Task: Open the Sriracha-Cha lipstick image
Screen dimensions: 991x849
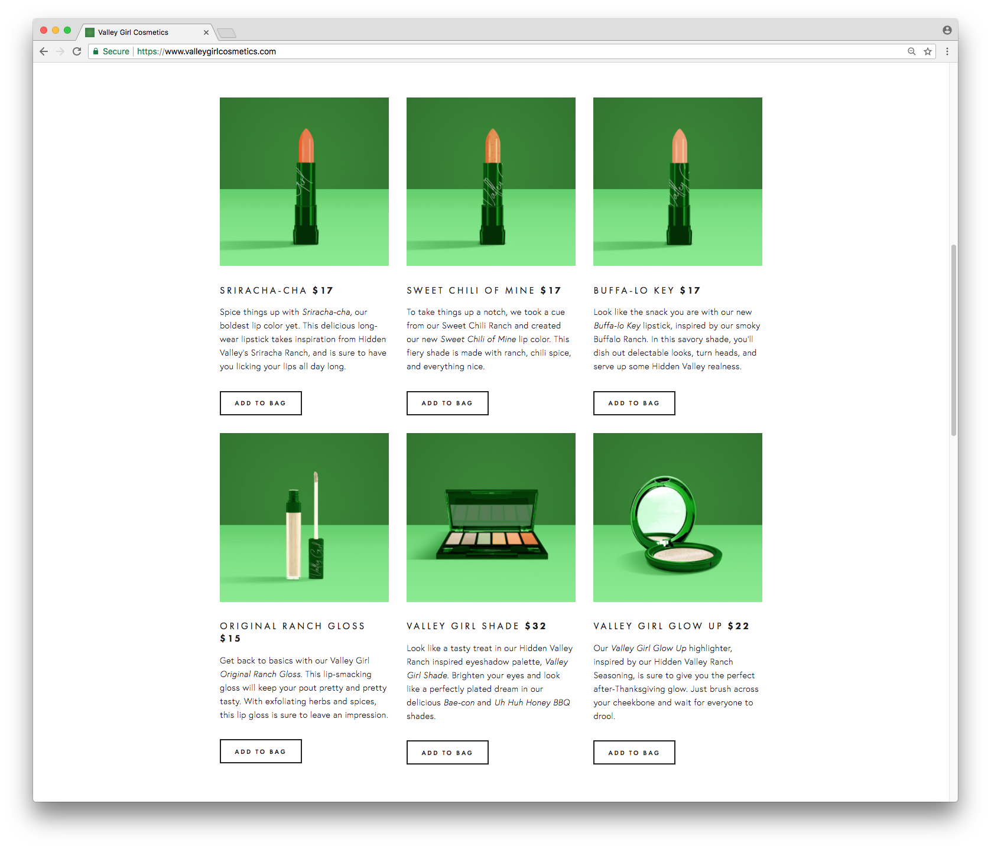Action: pyautogui.click(x=304, y=181)
